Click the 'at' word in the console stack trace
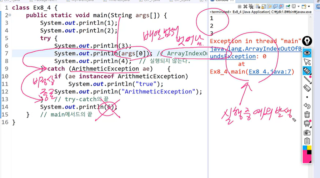320x178 pixels. point(241,64)
